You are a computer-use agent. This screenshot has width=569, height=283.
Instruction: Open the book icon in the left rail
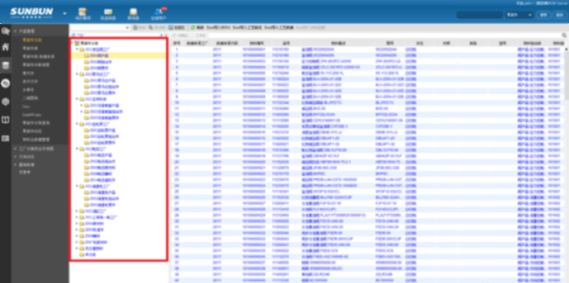coord(6,120)
